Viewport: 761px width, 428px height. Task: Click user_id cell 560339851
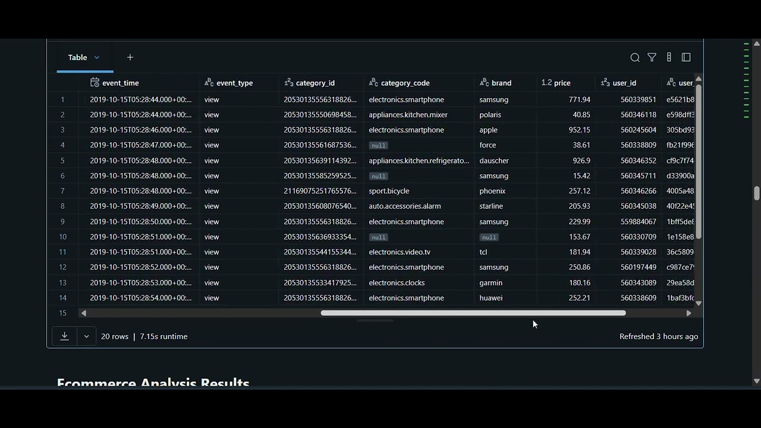(x=639, y=100)
